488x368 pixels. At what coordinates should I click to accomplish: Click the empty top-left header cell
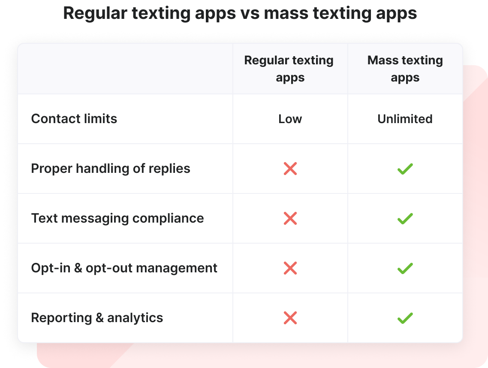(x=125, y=69)
